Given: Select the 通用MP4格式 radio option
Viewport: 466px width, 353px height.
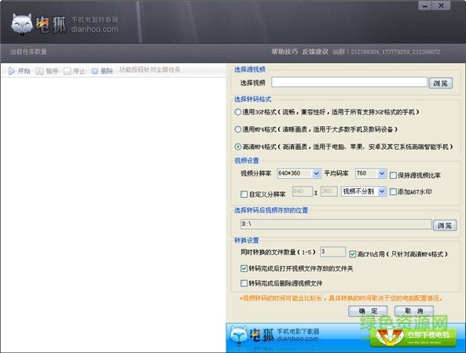Looking at the screenshot, I should coord(238,129).
